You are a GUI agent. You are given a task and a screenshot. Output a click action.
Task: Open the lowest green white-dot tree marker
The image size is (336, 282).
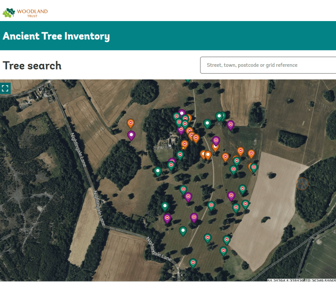coord(183,230)
